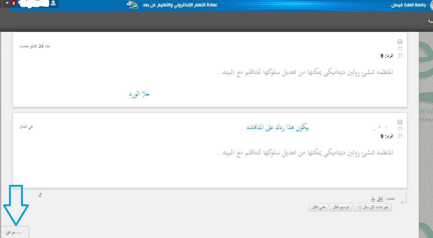
Task: Select الكل link to select all posts
Action: point(380,199)
